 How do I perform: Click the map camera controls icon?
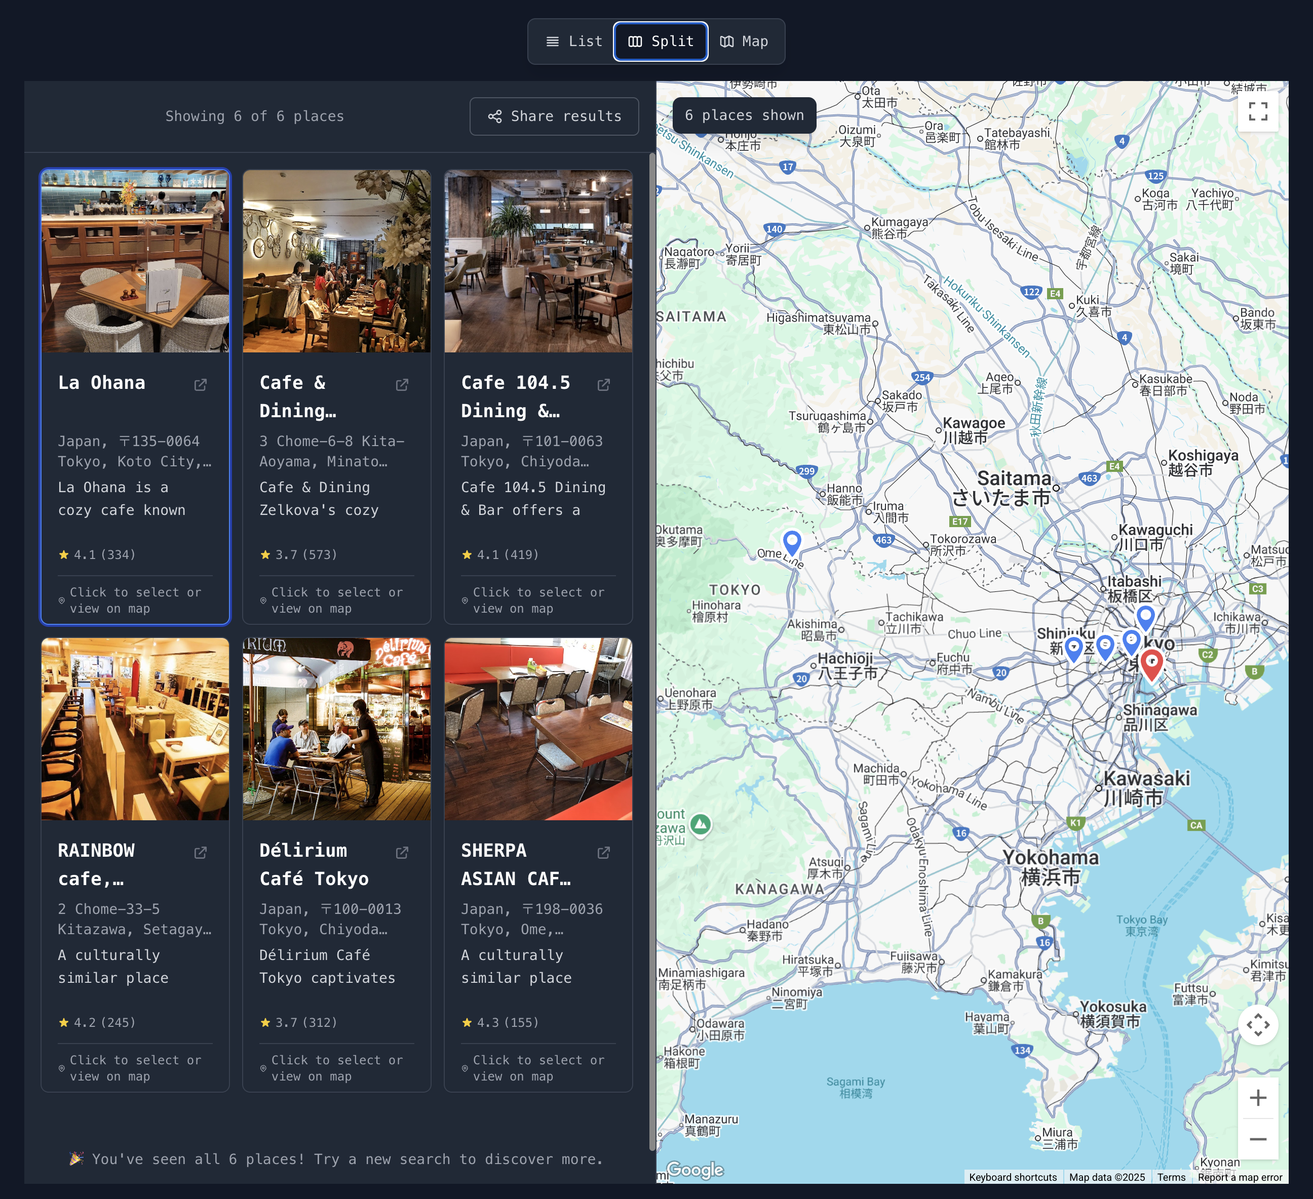pyautogui.click(x=1258, y=1025)
